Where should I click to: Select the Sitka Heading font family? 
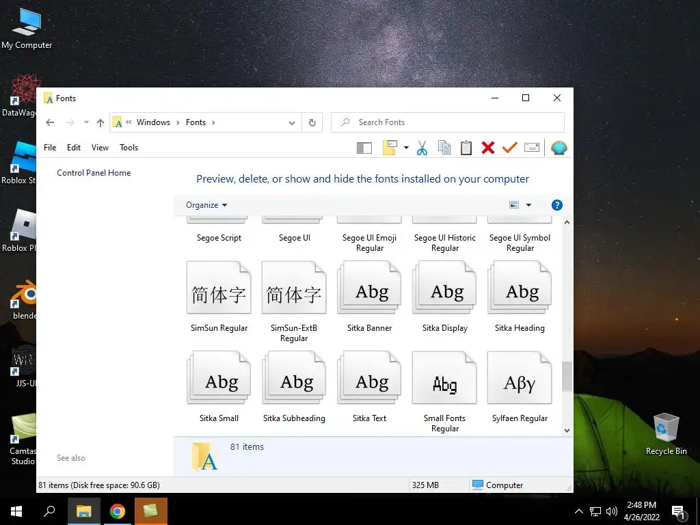(520, 297)
